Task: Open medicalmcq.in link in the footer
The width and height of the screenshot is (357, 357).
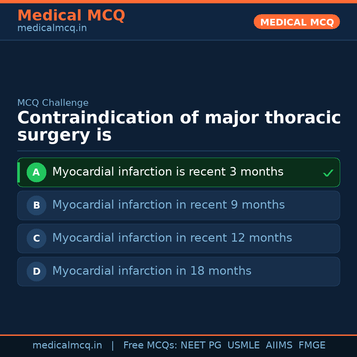Action: [x=67, y=345]
